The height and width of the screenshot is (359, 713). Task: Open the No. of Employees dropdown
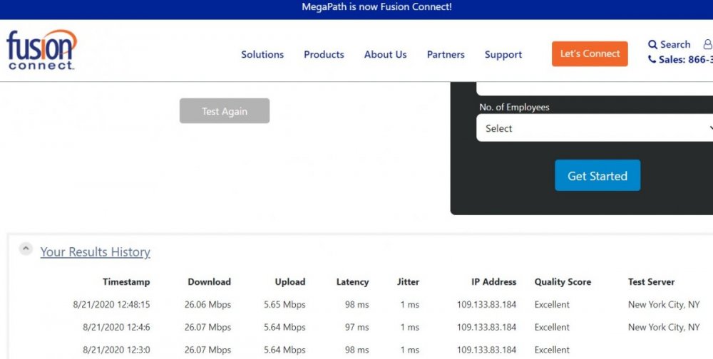point(595,128)
